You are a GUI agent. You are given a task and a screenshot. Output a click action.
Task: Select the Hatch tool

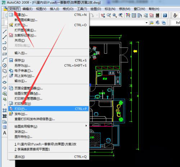point(5,110)
